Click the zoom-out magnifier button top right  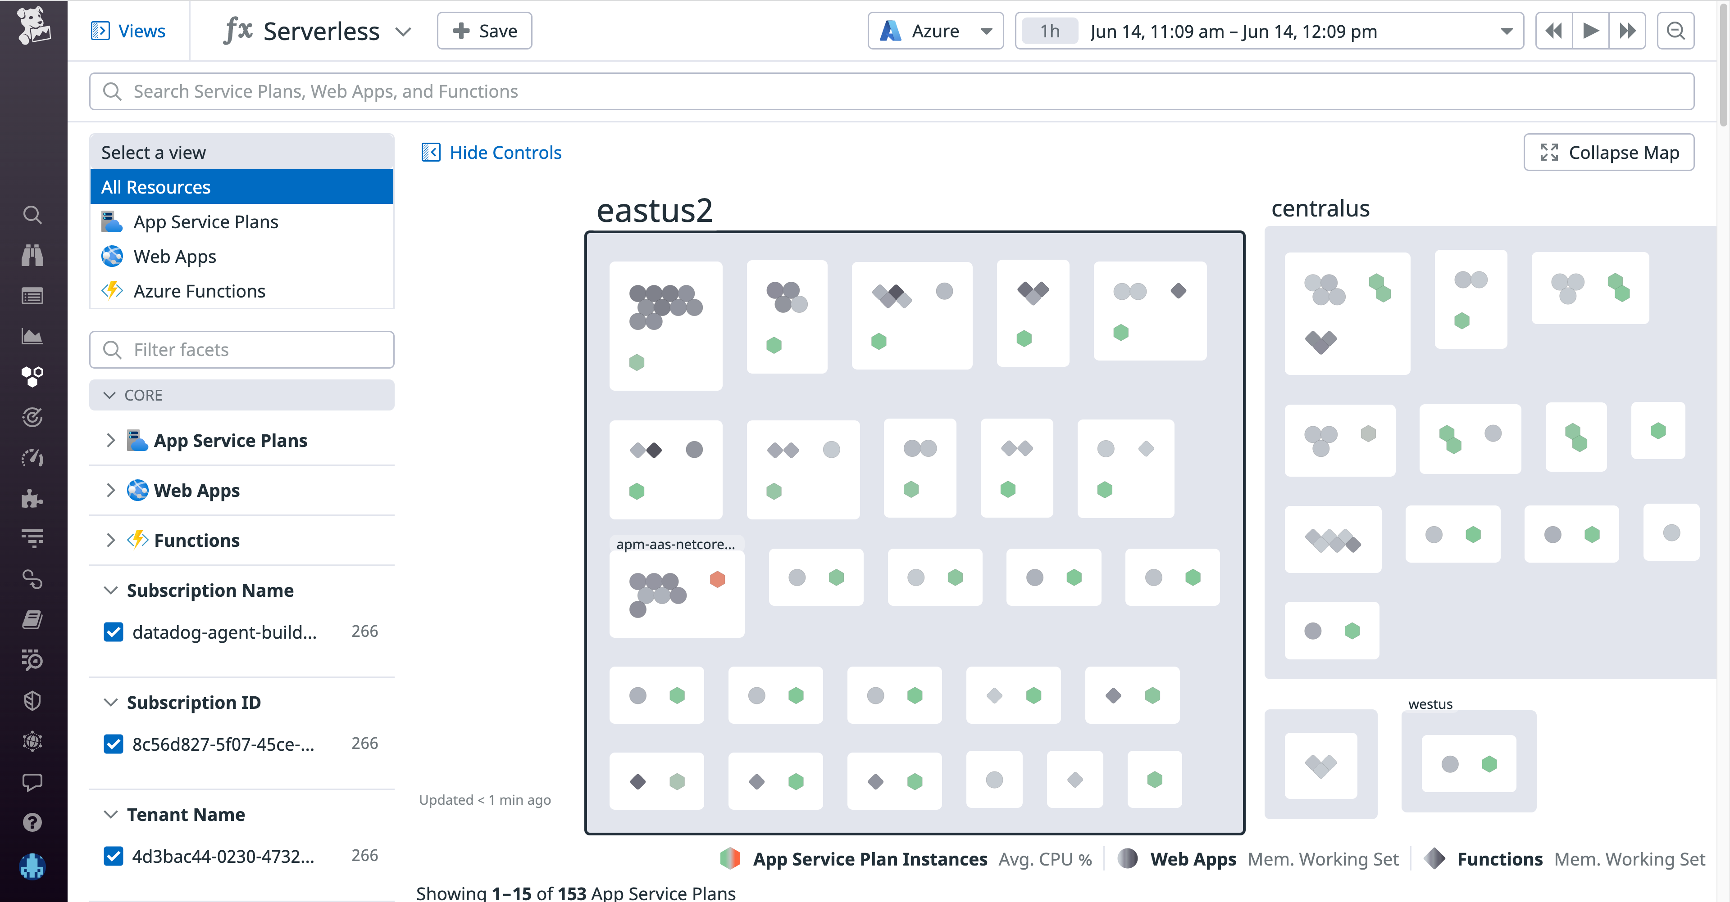point(1675,30)
